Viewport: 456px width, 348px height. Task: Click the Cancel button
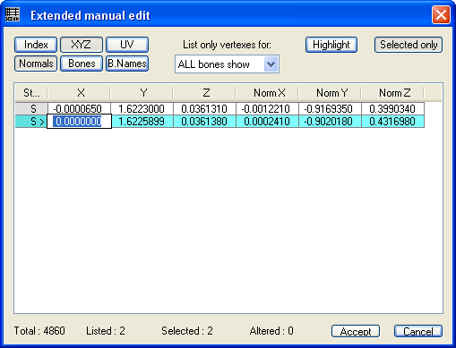coord(418,331)
